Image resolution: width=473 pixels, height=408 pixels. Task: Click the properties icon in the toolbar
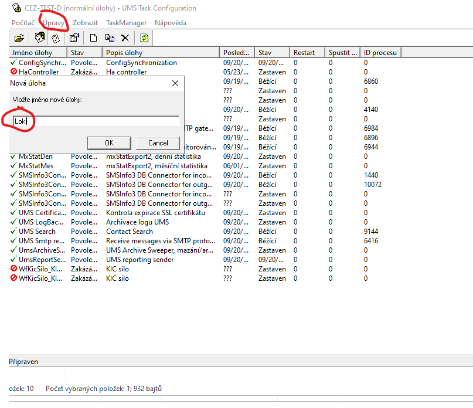pyautogui.click(x=74, y=38)
